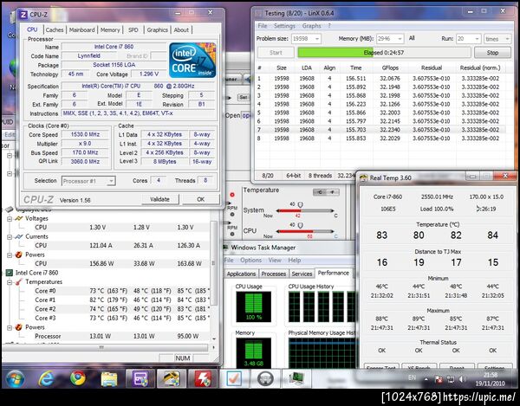The width and height of the screenshot is (520, 406).
Task: Open the Graphs menu in LinX
Action: [x=311, y=26]
